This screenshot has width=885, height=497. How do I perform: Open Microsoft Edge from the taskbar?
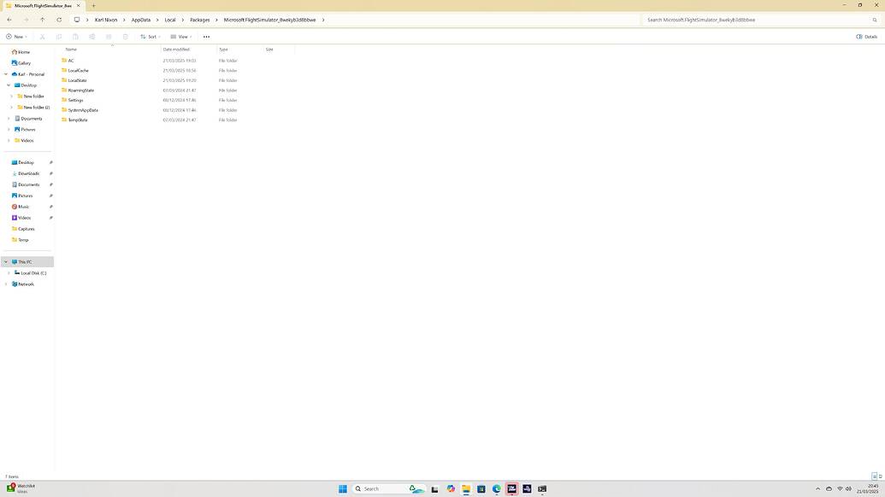tap(496, 489)
